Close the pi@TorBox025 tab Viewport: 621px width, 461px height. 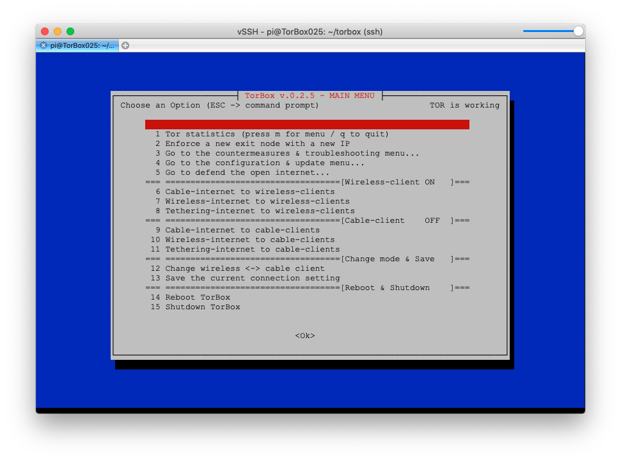pos(43,45)
